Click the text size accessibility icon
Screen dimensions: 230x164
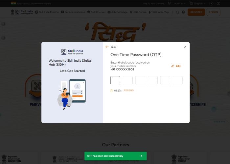(x=211, y=4)
